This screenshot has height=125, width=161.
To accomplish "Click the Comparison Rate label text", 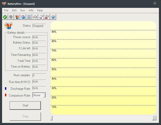I will tap(20, 95).
